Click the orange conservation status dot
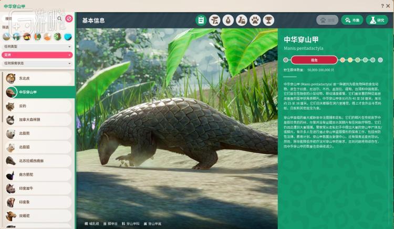This screenshot has height=229, width=394. (x=343, y=60)
